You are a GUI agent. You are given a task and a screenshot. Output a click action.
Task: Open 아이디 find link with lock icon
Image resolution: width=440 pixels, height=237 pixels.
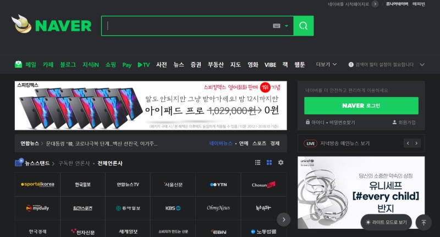(x=315, y=122)
